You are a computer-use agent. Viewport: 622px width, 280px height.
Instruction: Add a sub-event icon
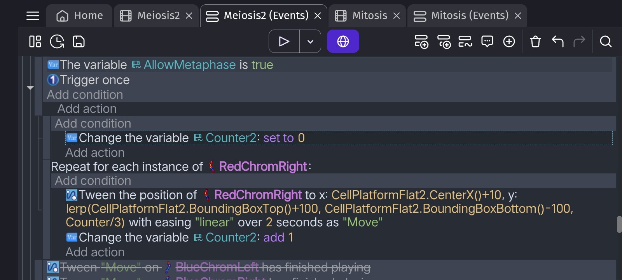click(x=444, y=41)
